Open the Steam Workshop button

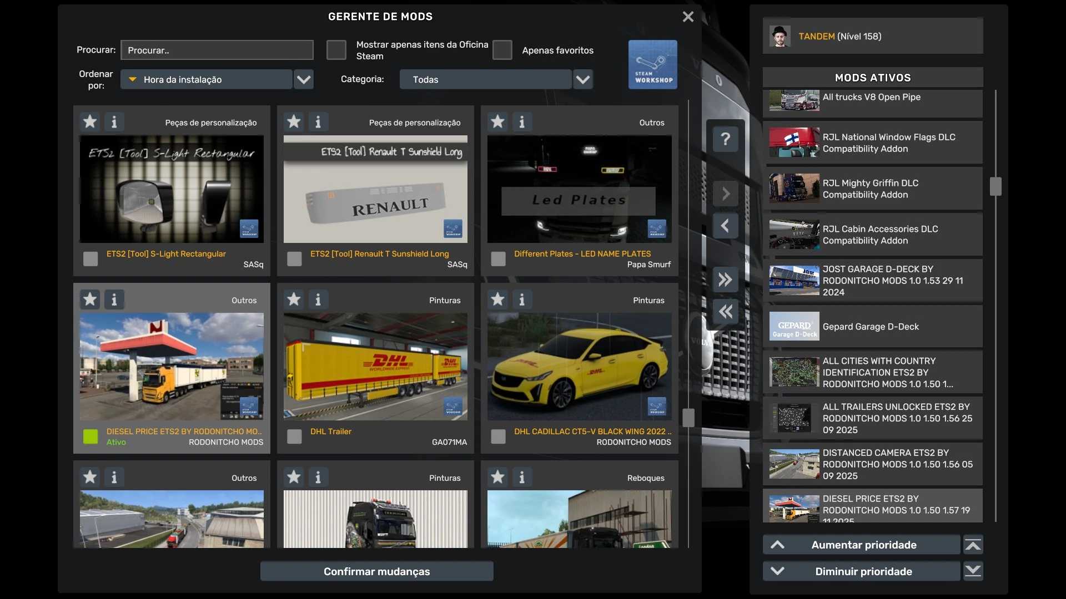pos(652,64)
